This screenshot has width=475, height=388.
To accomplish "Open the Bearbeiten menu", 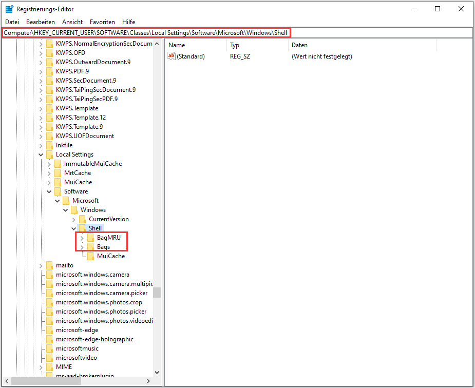I will click(x=41, y=22).
